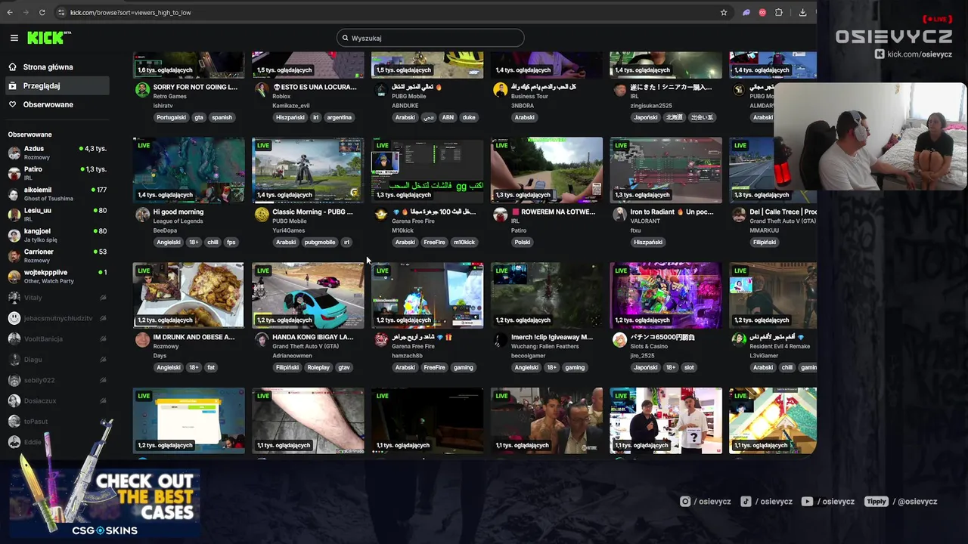Viewport: 968px width, 544px height.
Task: Select the pubgmobile tag
Action: pyautogui.click(x=319, y=243)
